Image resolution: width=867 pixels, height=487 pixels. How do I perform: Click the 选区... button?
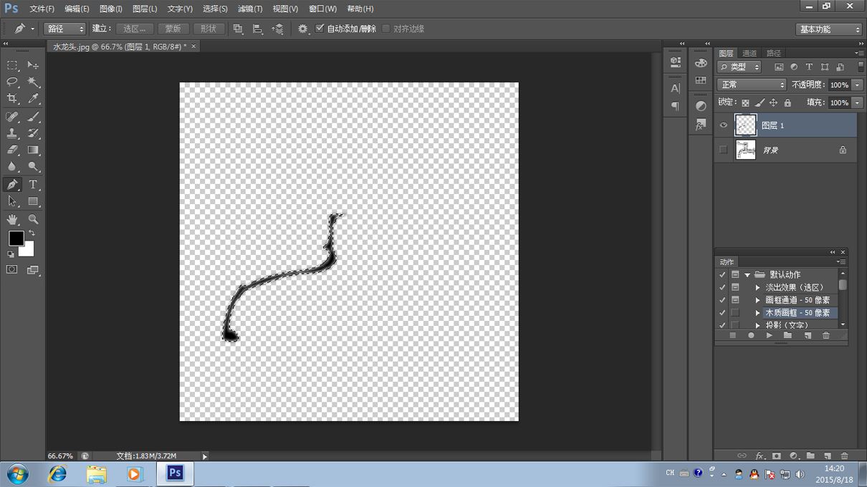135,29
